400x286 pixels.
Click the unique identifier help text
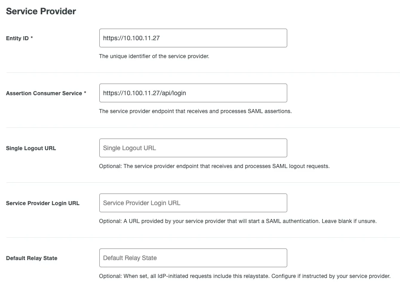click(154, 56)
